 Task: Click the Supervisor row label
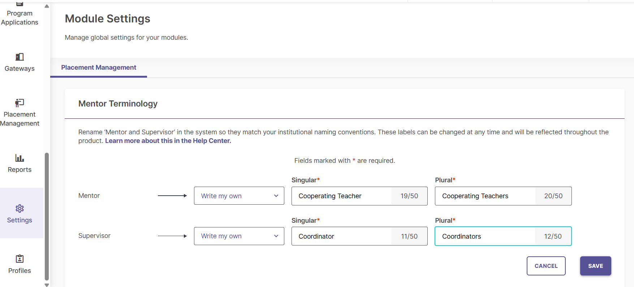coord(94,236)
